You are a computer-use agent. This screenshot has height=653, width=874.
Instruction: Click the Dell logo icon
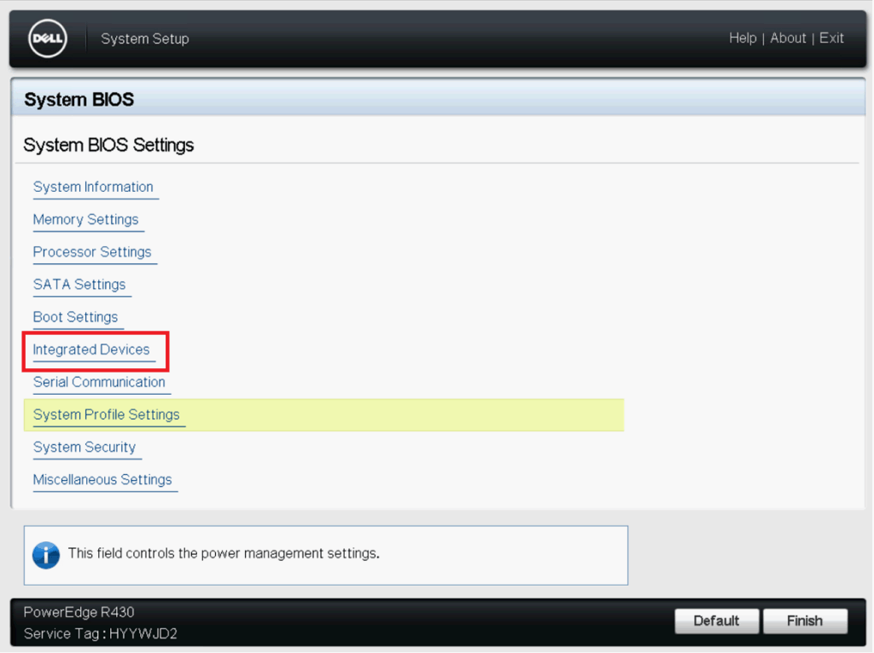pyautogui.click(x=48, y=38)
